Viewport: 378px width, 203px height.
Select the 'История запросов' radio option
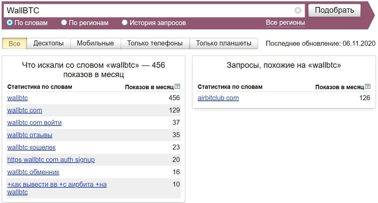tap(125, 23)
